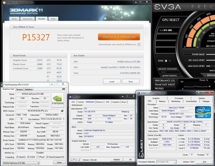Open the Basic tab in 3DMark 11
Viewport: 215px width, 166px height.
[14, 19]
